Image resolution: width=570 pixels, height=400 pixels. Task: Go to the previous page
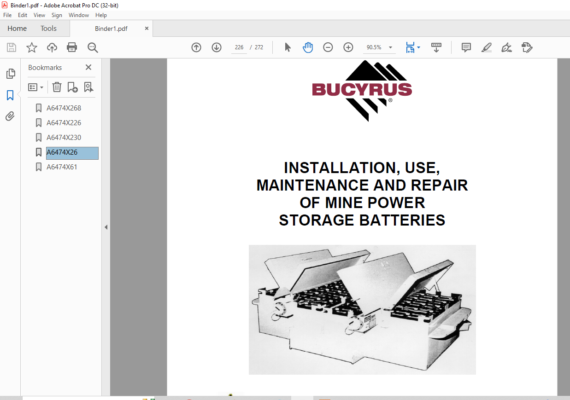click(196, 47)
